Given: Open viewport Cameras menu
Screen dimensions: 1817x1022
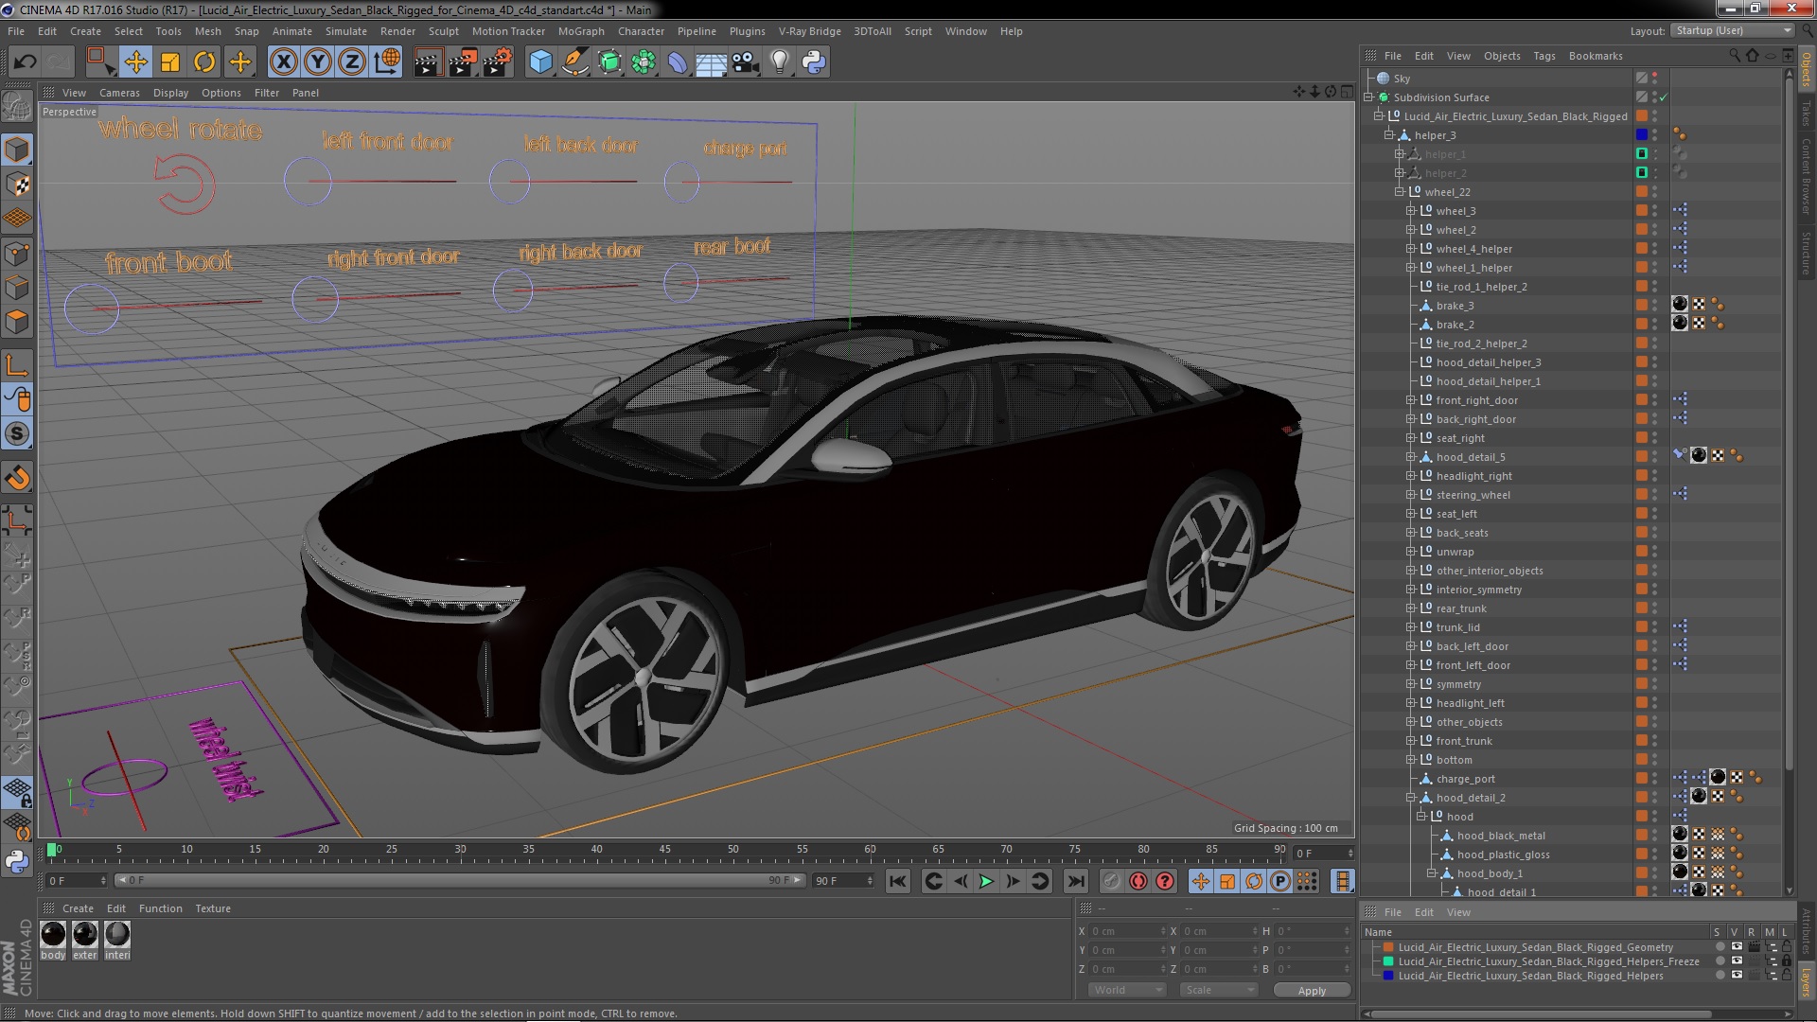Looking at the screenshot, I should point(119,93).
